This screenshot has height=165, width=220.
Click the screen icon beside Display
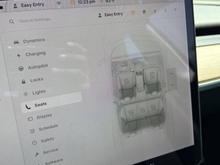[x=30, y=119]
